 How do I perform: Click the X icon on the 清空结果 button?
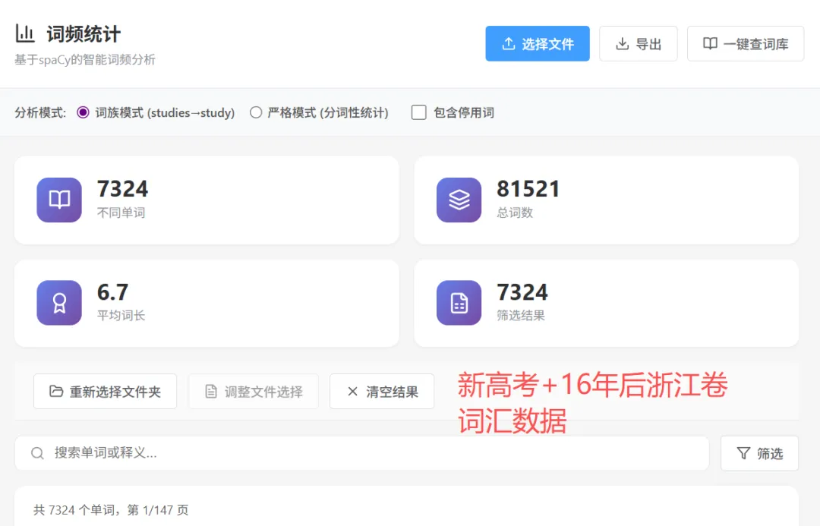pyautogui.click(x=352, y=391)
